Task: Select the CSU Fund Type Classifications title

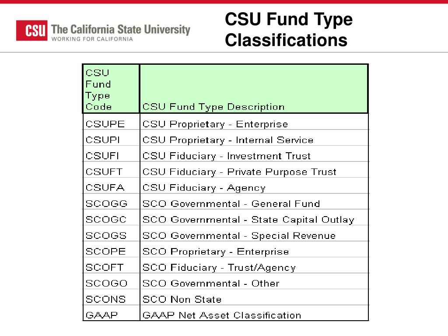Action: tap(289, 29)
